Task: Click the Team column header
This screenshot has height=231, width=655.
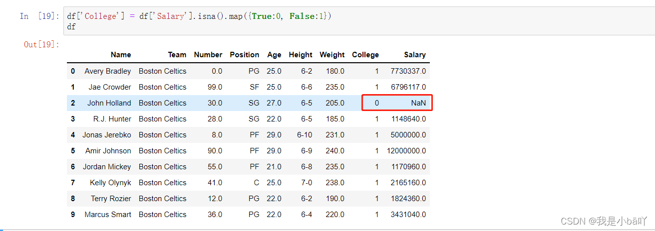Action: (x=177, y=55)
